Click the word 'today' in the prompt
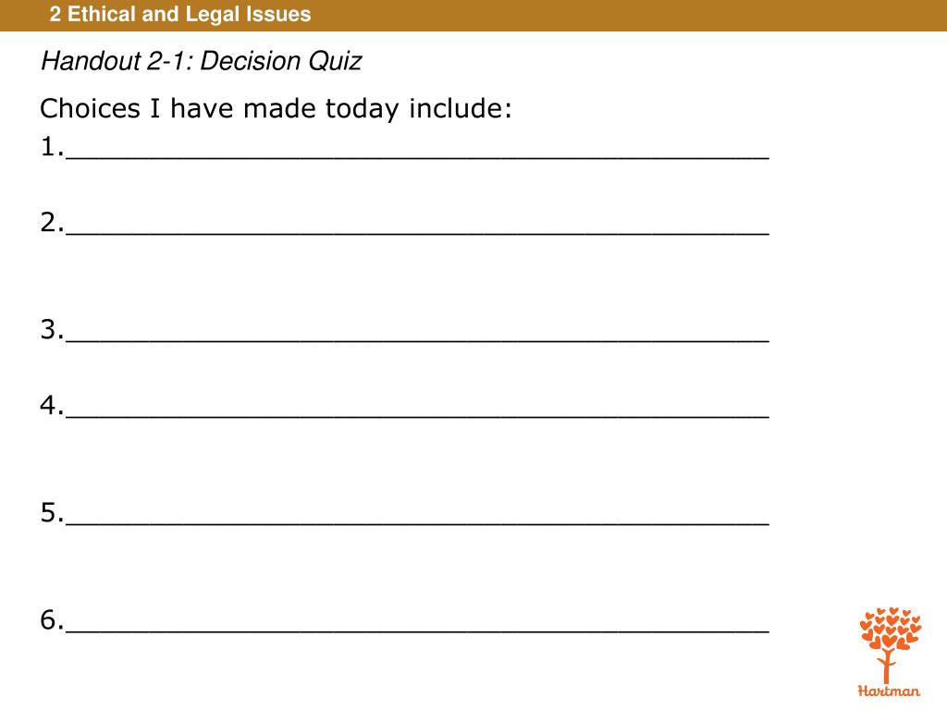Viewport: 947px width, 710px height. (x=363, y=110)
